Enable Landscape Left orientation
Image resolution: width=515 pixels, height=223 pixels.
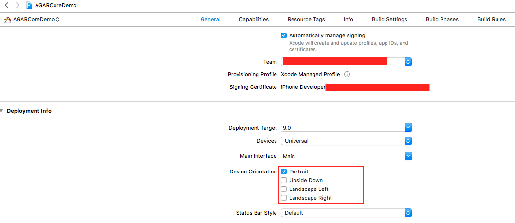point(284,189)
